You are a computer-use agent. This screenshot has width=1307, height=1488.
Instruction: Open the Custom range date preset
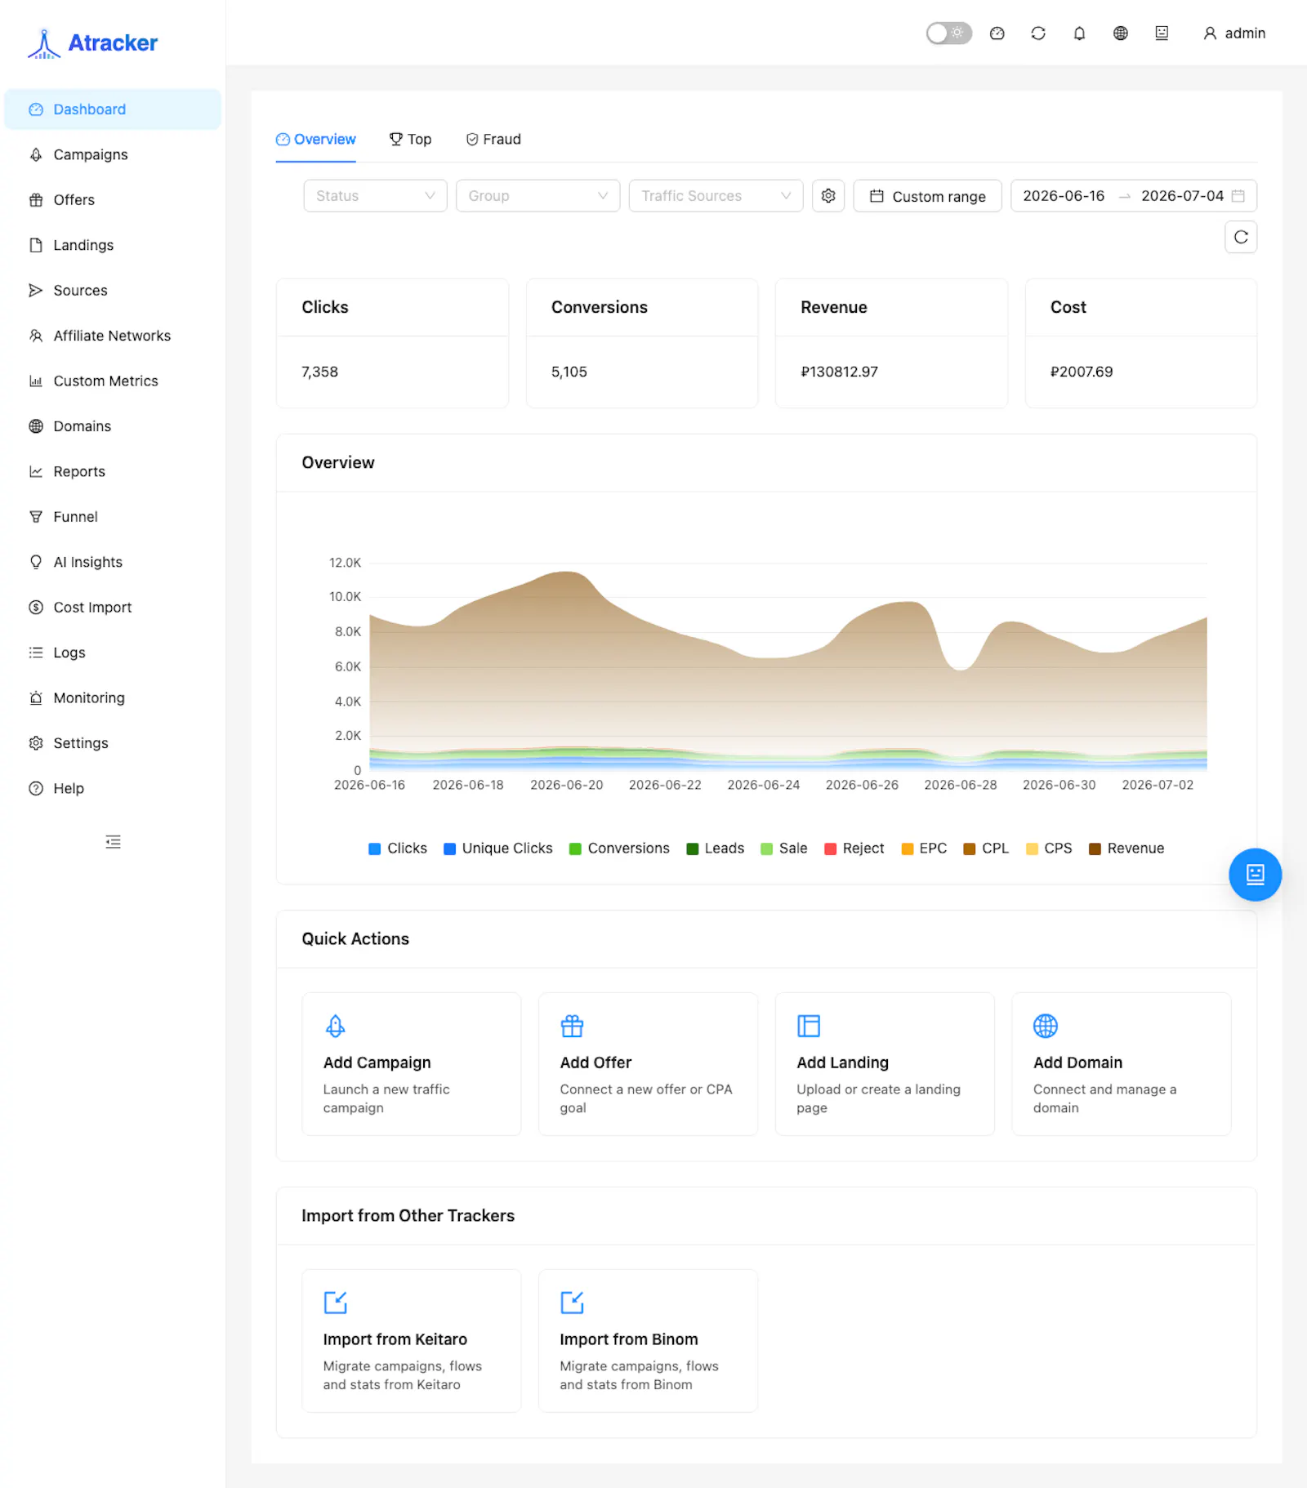pyautogui.click(x=928, y=196)
